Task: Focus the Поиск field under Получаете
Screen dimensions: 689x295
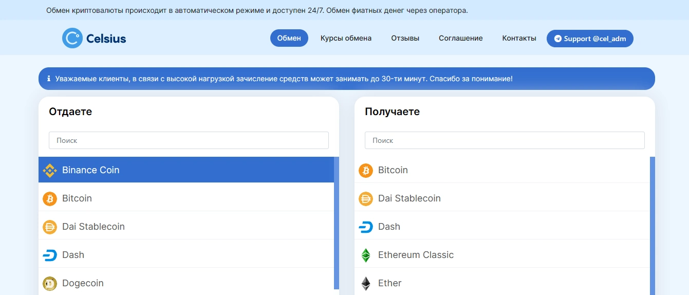Action: [505, 140]
